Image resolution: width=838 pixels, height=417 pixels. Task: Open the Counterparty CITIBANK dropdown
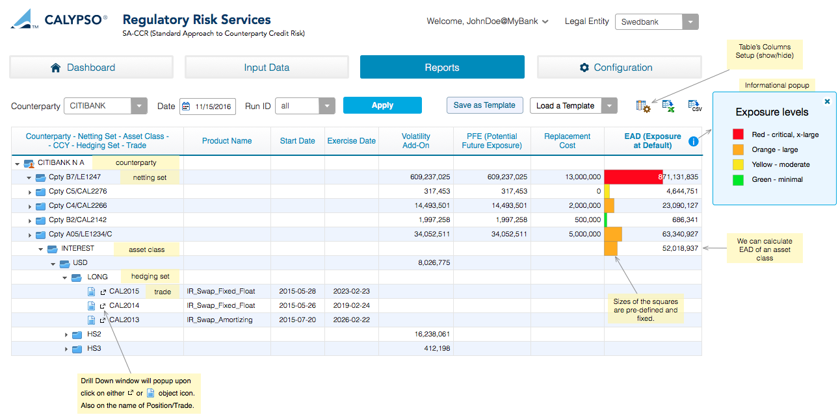pos(139,106)
